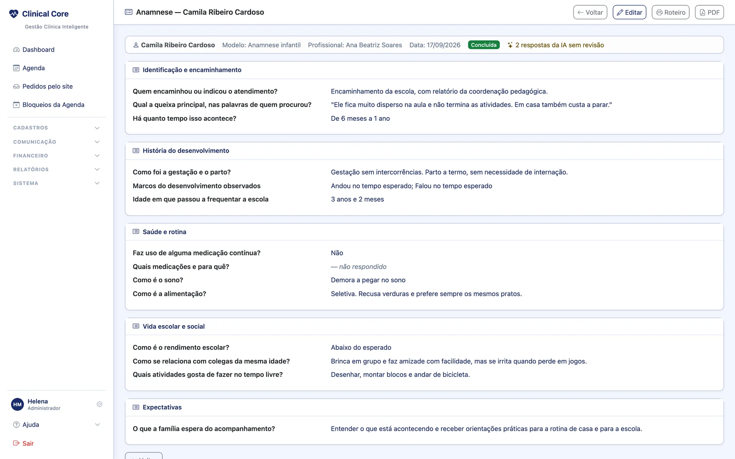This screenshot has width=735, height=459.
Task: Click the Editar button
Action: (629, 12)
